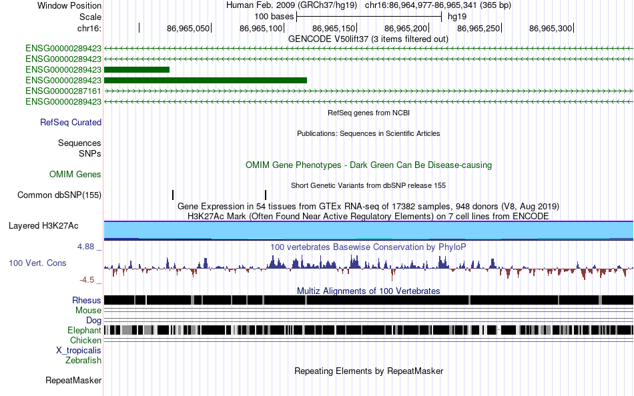Click the 'chr16:' ruler label
The width and height of the screenshot is (634, 396).
(89, 28)
